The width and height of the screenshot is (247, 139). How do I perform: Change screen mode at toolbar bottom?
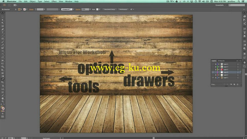click(x=2, y=117)
